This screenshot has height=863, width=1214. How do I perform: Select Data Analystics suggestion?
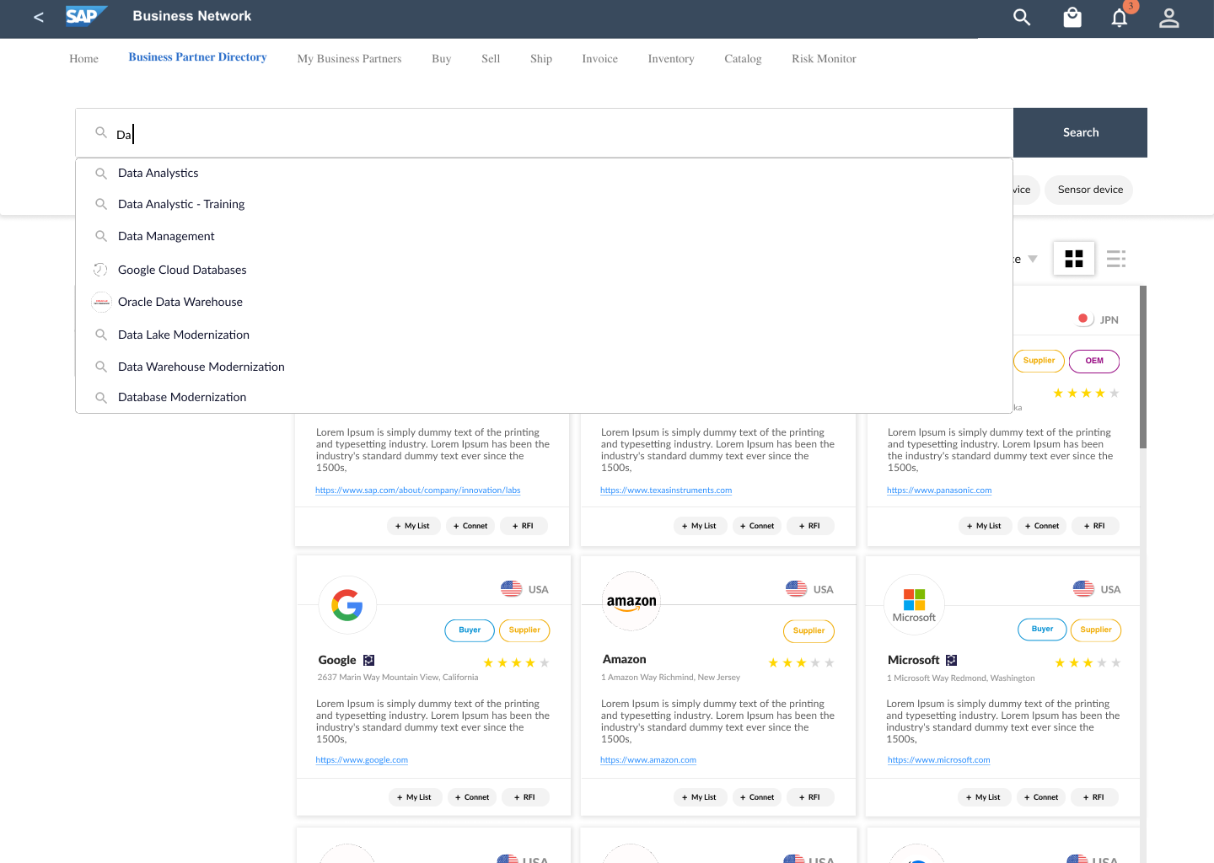[x=544, y=173]
